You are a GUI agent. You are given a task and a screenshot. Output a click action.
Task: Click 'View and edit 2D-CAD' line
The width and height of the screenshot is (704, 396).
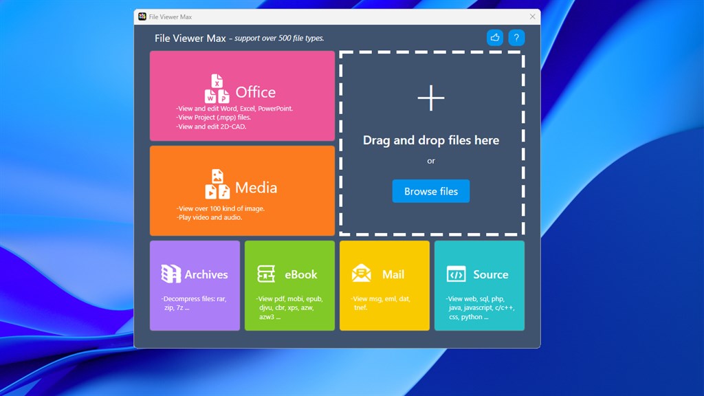pos(211,126)
